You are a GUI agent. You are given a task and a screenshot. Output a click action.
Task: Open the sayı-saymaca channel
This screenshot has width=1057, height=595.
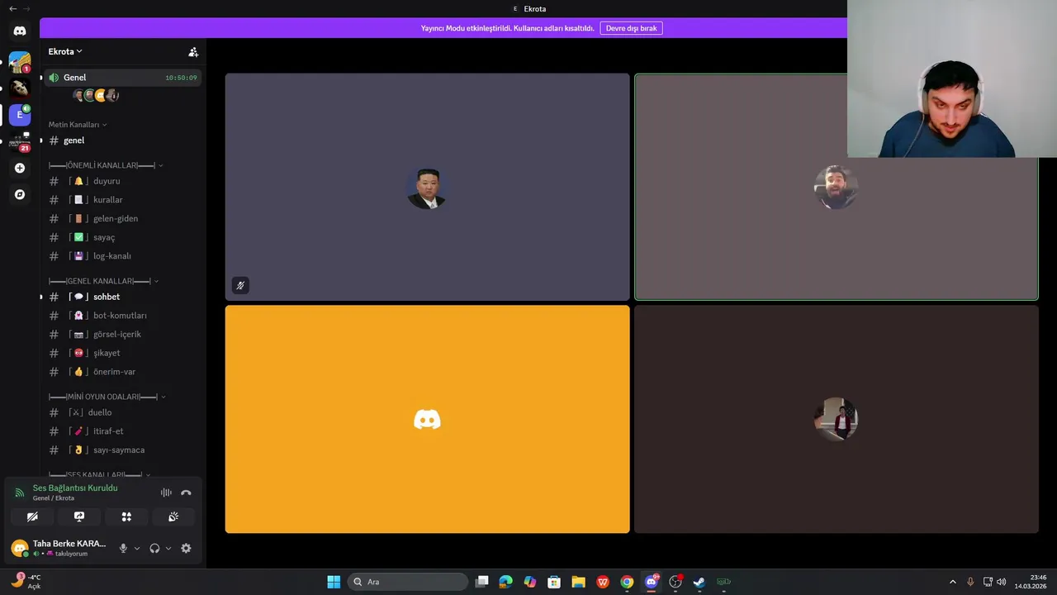pyautogui.click(x=122, y=450)
